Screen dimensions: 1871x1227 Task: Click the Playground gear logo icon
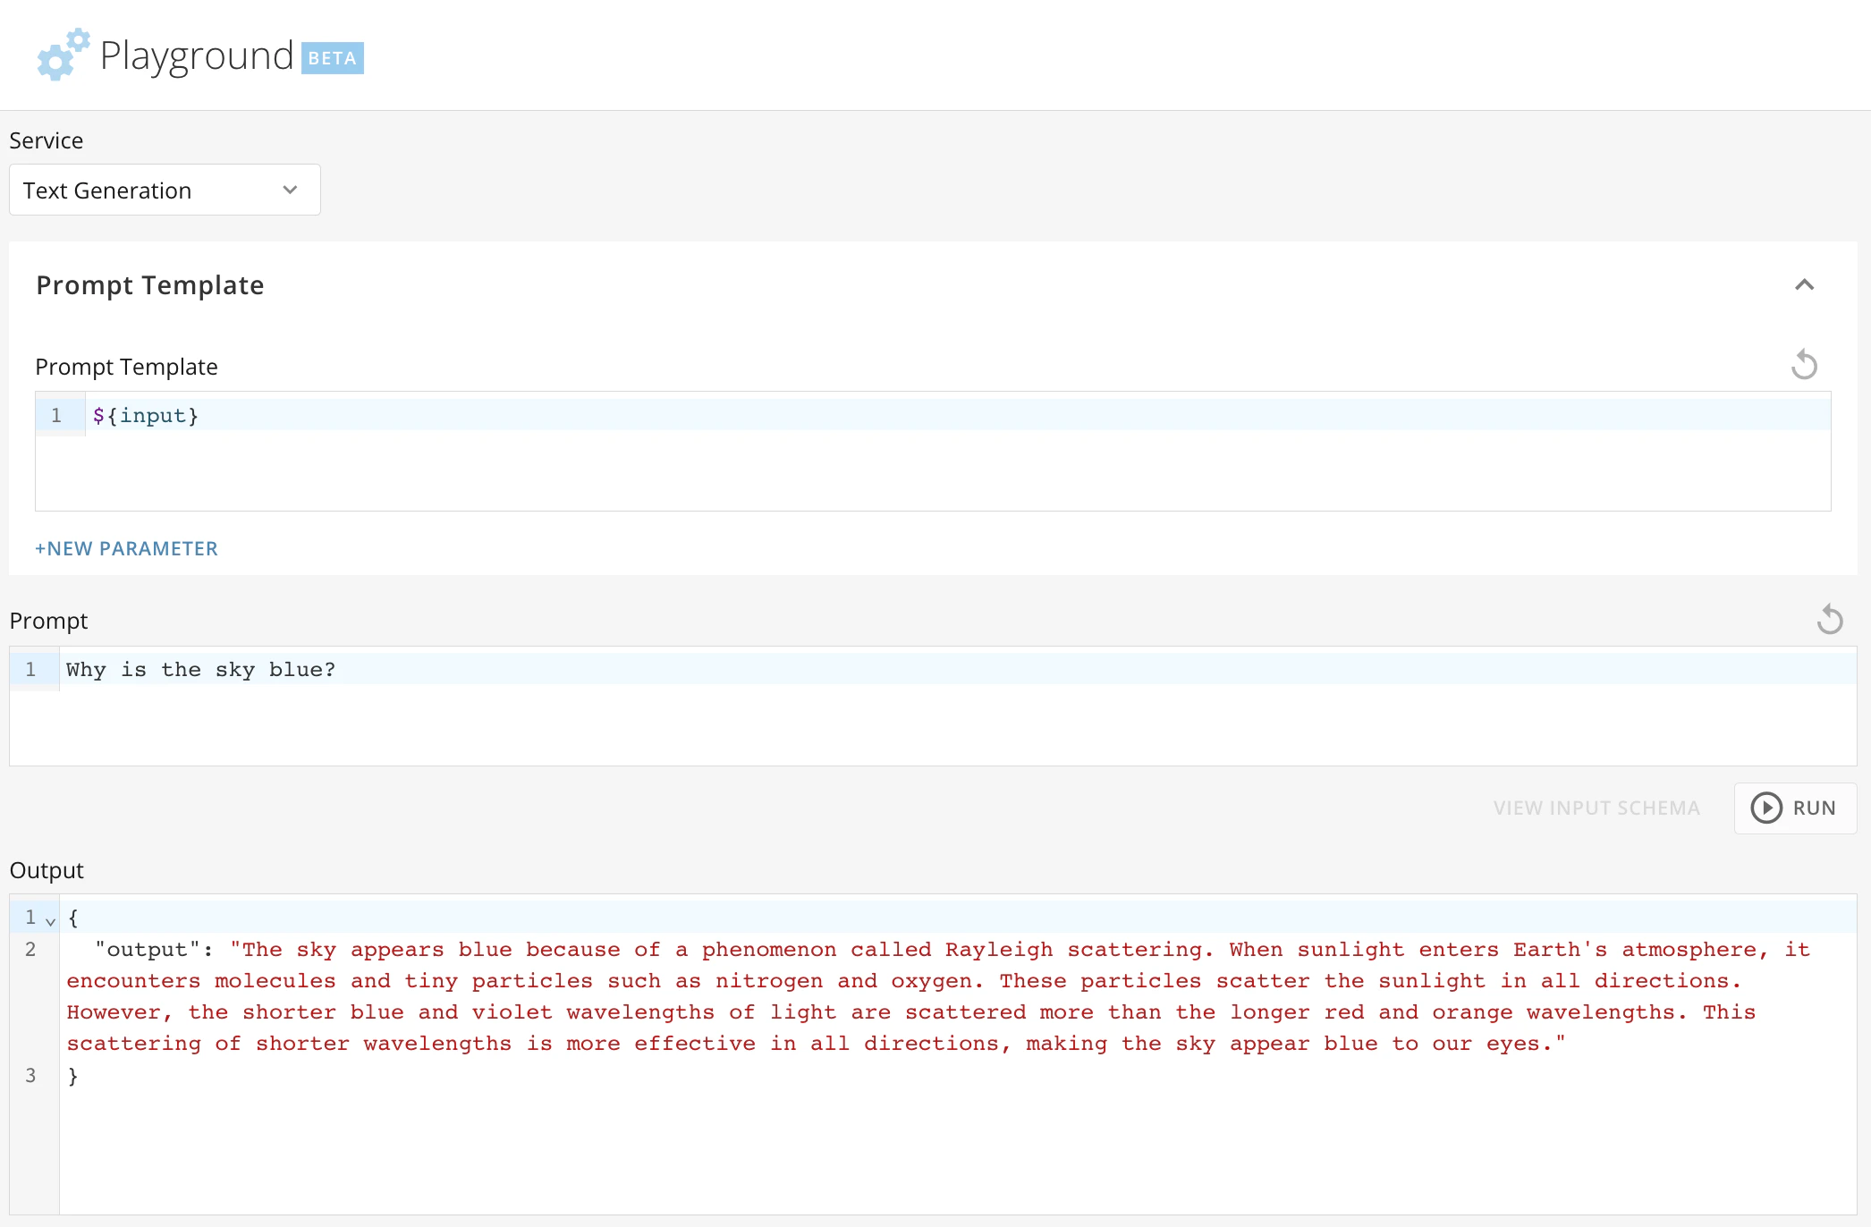tap(63, 54)
